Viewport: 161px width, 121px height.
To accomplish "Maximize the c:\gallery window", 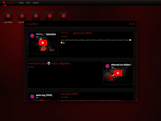I will pyautogui.click(x=130, y=24).
